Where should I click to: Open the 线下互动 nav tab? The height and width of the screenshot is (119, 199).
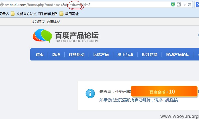point(125,55)
